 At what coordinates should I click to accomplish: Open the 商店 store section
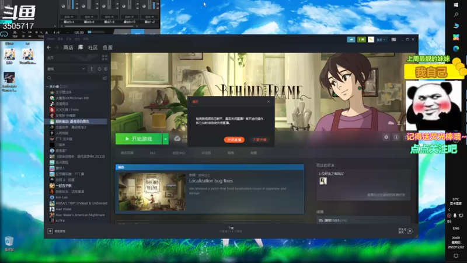(x=68, y=47)
